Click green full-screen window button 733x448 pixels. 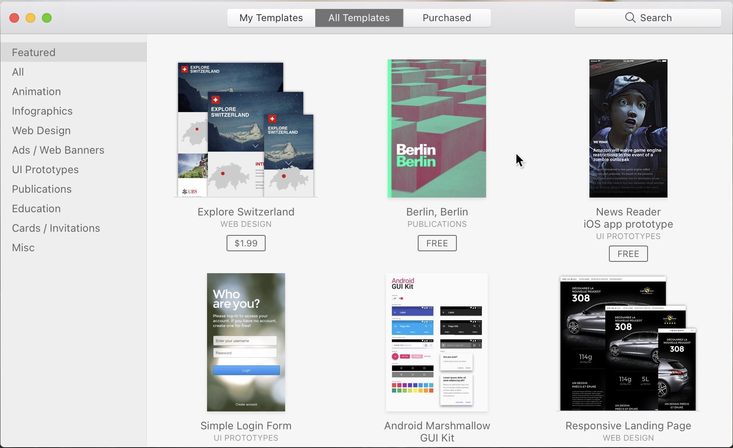(47, 18)
